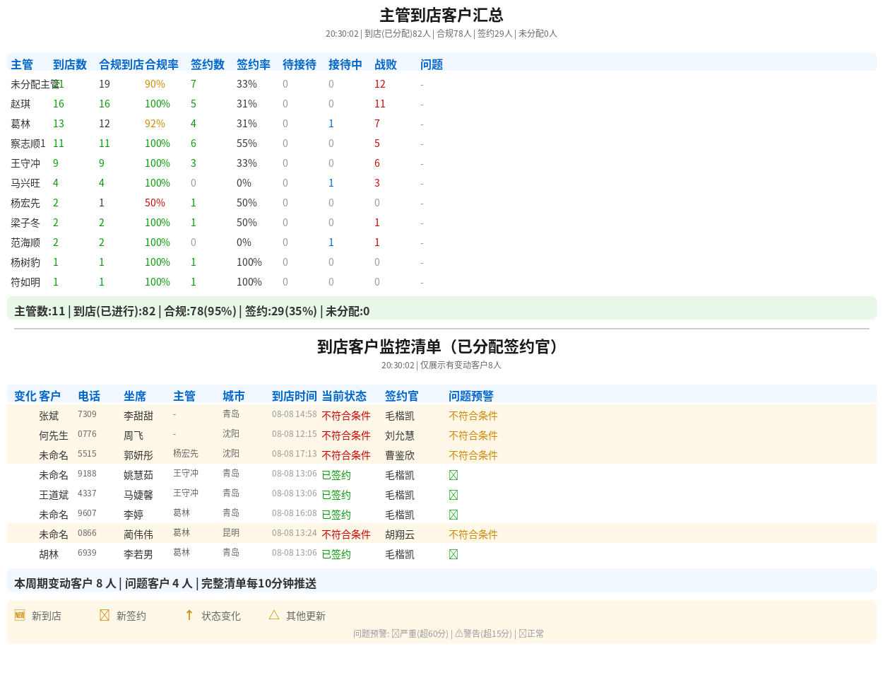The width and height of the screenshot is (883, 673).
Task: Click the 战败 value 11 in 赵琪 row
Action: (380, 104)
